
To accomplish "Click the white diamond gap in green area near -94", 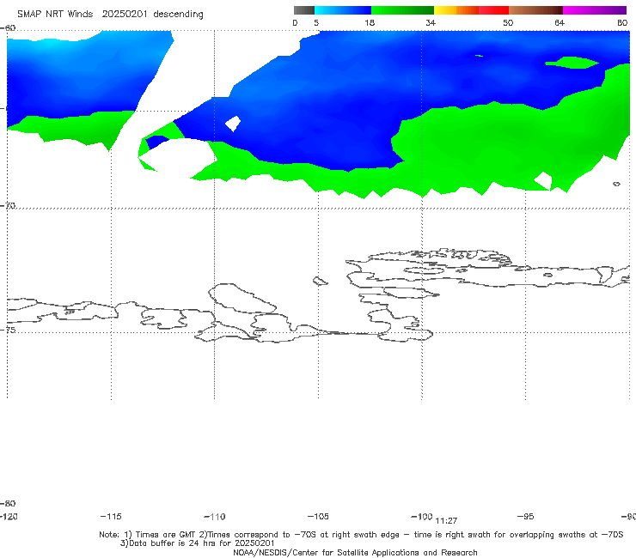I will click(542, 181).
